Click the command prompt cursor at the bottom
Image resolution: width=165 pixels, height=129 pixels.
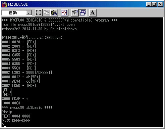[x=5, y=127]
